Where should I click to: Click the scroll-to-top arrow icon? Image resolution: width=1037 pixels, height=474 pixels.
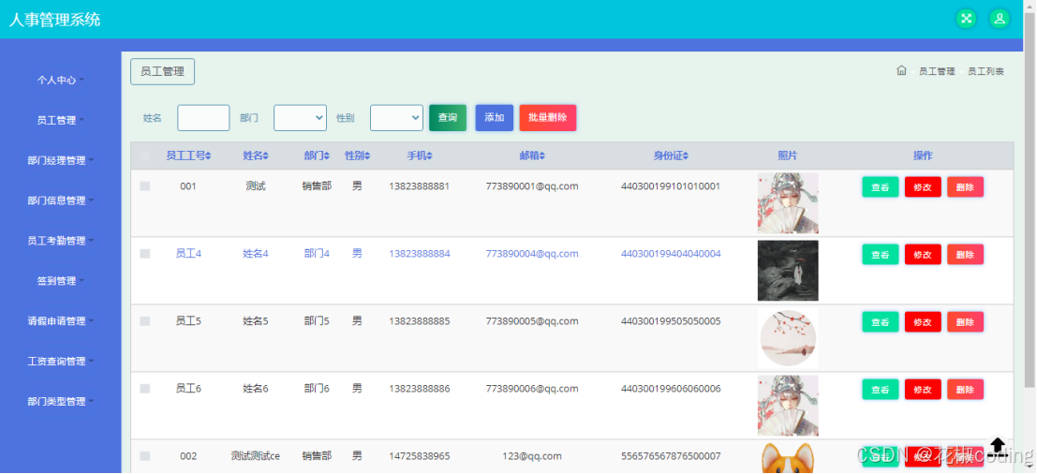point(998,446)
